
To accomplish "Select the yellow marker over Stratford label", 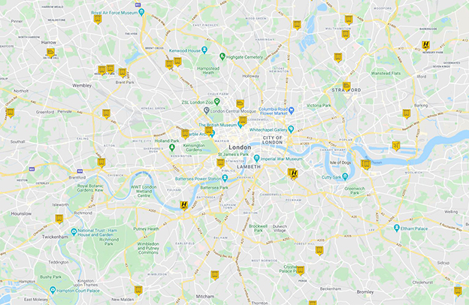I will coord(346,86).
